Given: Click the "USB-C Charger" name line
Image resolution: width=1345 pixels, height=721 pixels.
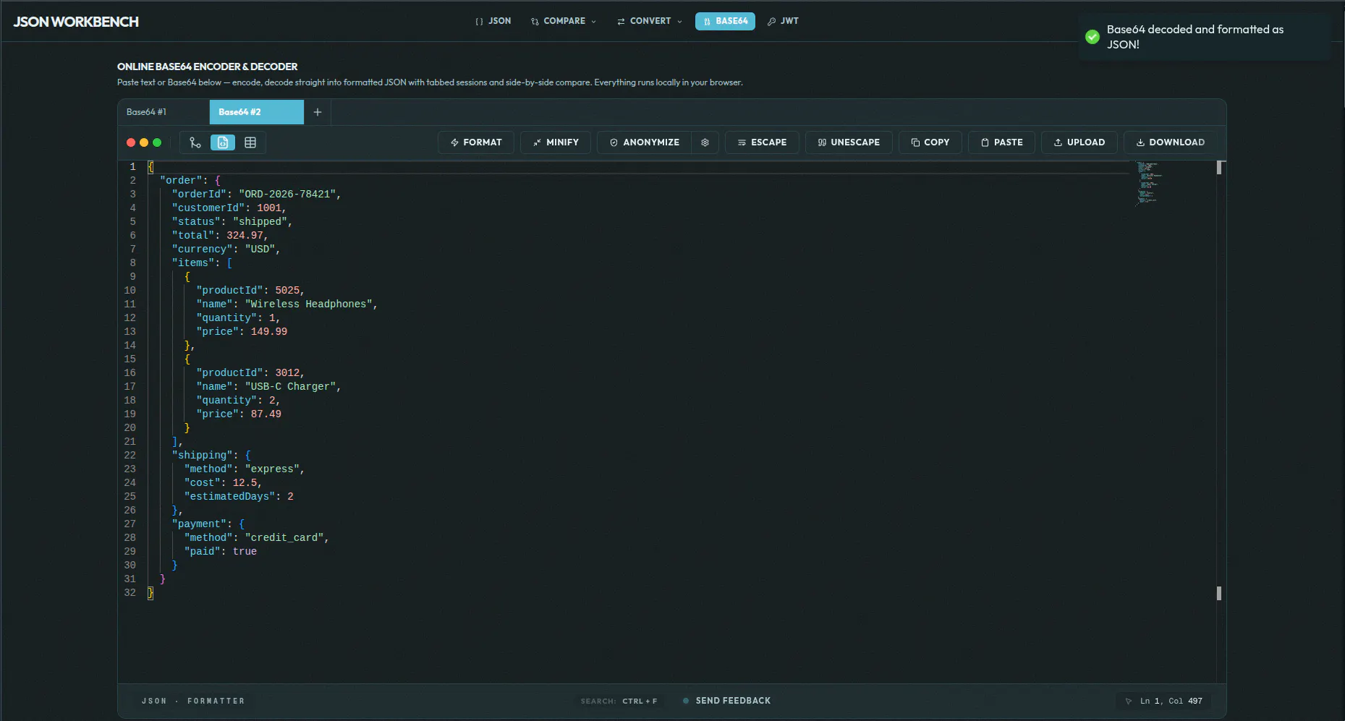Looking at the screenshot, I should click(268, 386).
